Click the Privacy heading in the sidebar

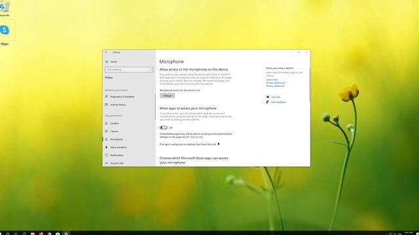point(109,78)
